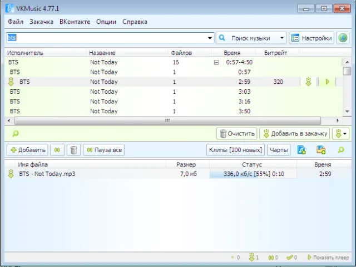Open Клипы [200 новых]
The height and width of the screenshot is (267, 356).
point(235,150)
